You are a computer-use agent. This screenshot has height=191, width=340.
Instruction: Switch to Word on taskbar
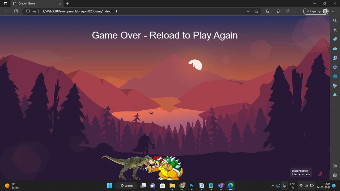(201, 186)
